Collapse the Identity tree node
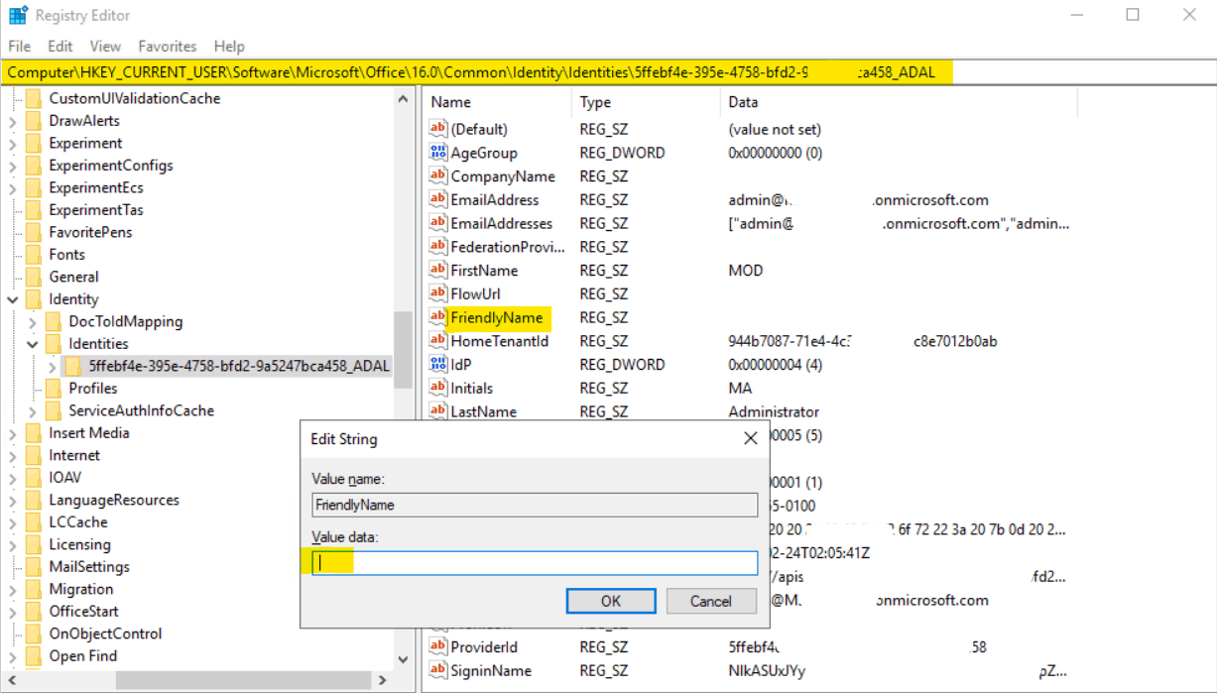 click(x=13, y=299)
